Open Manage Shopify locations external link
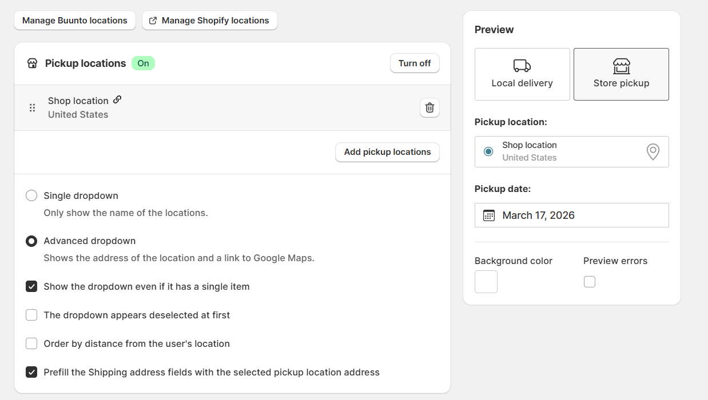 (209, 21)
